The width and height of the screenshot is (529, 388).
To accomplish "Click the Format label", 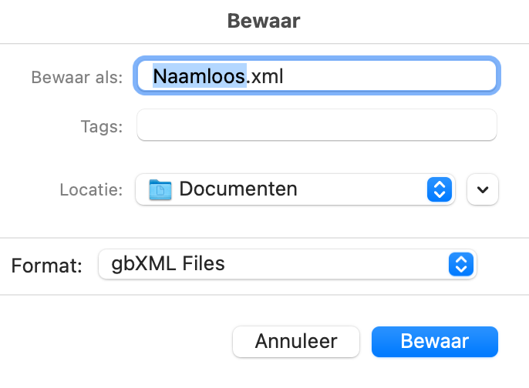I will (46, 266).
